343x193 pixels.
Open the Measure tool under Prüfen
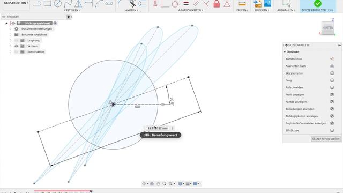(242, 4)
